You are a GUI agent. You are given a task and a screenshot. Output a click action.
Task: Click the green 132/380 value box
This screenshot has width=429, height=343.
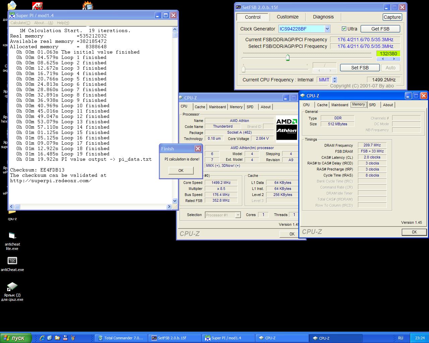point(388,54)
